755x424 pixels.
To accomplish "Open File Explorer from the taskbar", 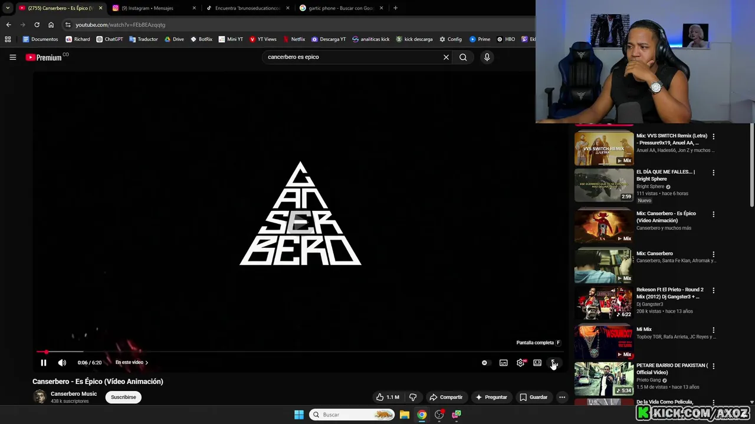I will (x=405, y=415).
